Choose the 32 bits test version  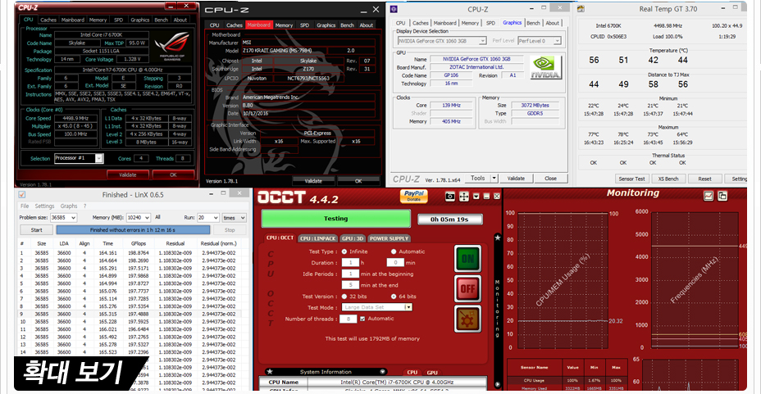344,296
